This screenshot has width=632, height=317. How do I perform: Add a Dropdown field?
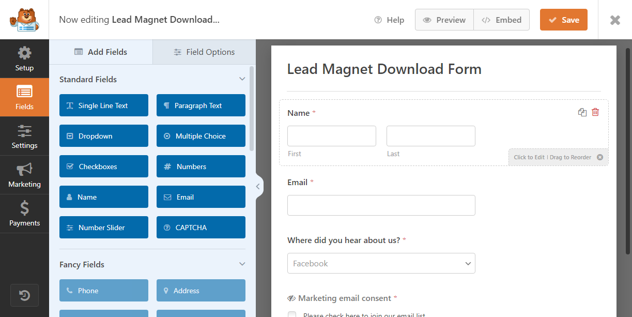104,136
